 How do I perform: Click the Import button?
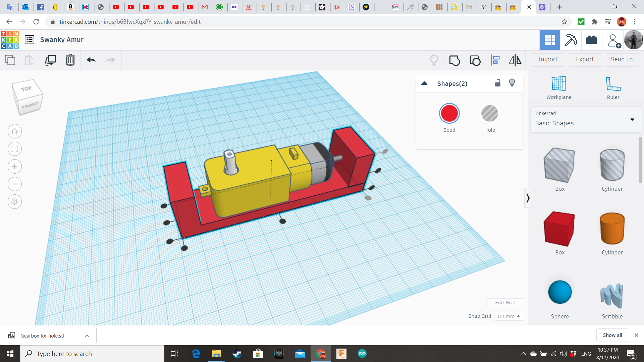[548, 59]
